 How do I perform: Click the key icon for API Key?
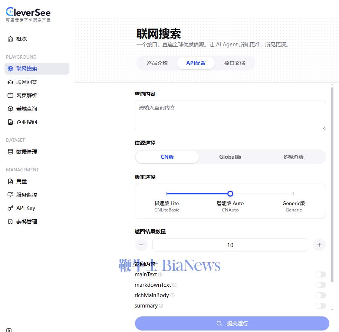[10, 208]
